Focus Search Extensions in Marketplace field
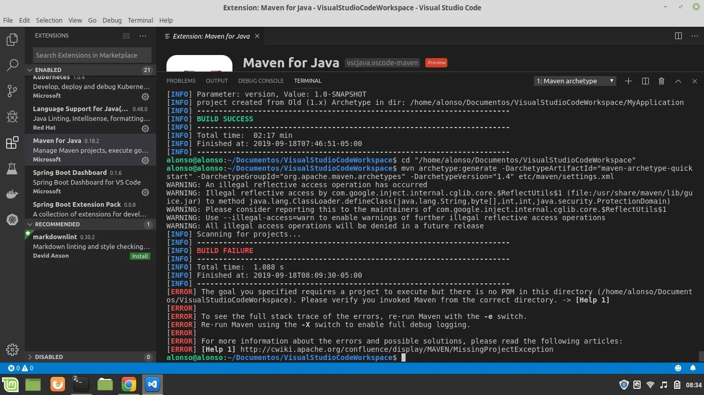Viewport: 704px width, 395px height. click(92, 55)
